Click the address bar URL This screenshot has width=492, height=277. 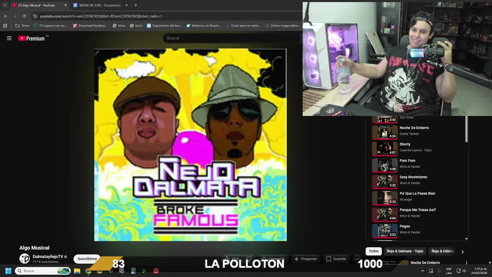coord(101,16)
